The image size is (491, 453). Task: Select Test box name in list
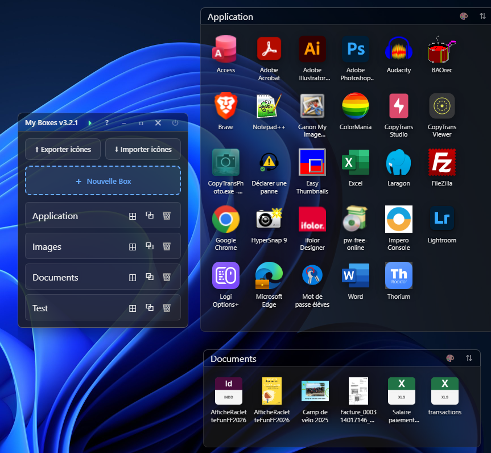pos(40,308)
